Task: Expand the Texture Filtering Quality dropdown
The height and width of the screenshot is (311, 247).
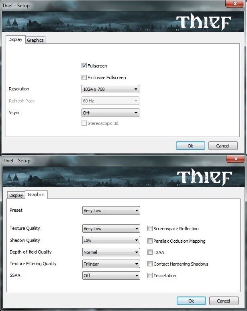Action: tap(111, 264)
